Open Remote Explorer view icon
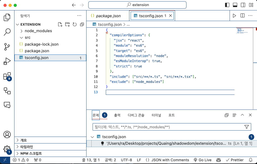Viewport: 257px width, 164px height. (7, 91)
